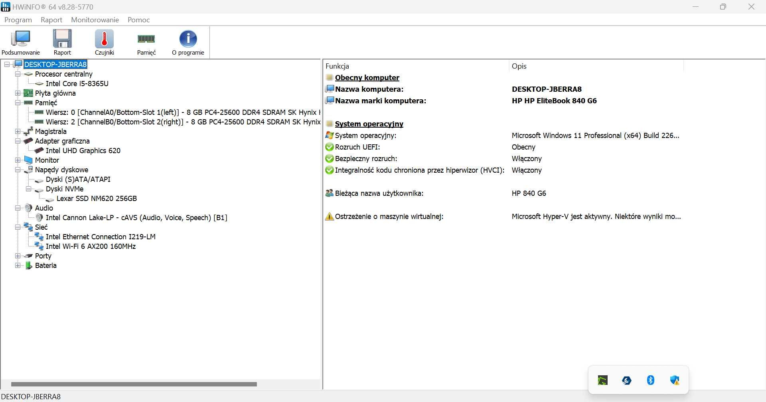Open the Raport menu
The height and width of the screenshot is (402, 766).
51,20
